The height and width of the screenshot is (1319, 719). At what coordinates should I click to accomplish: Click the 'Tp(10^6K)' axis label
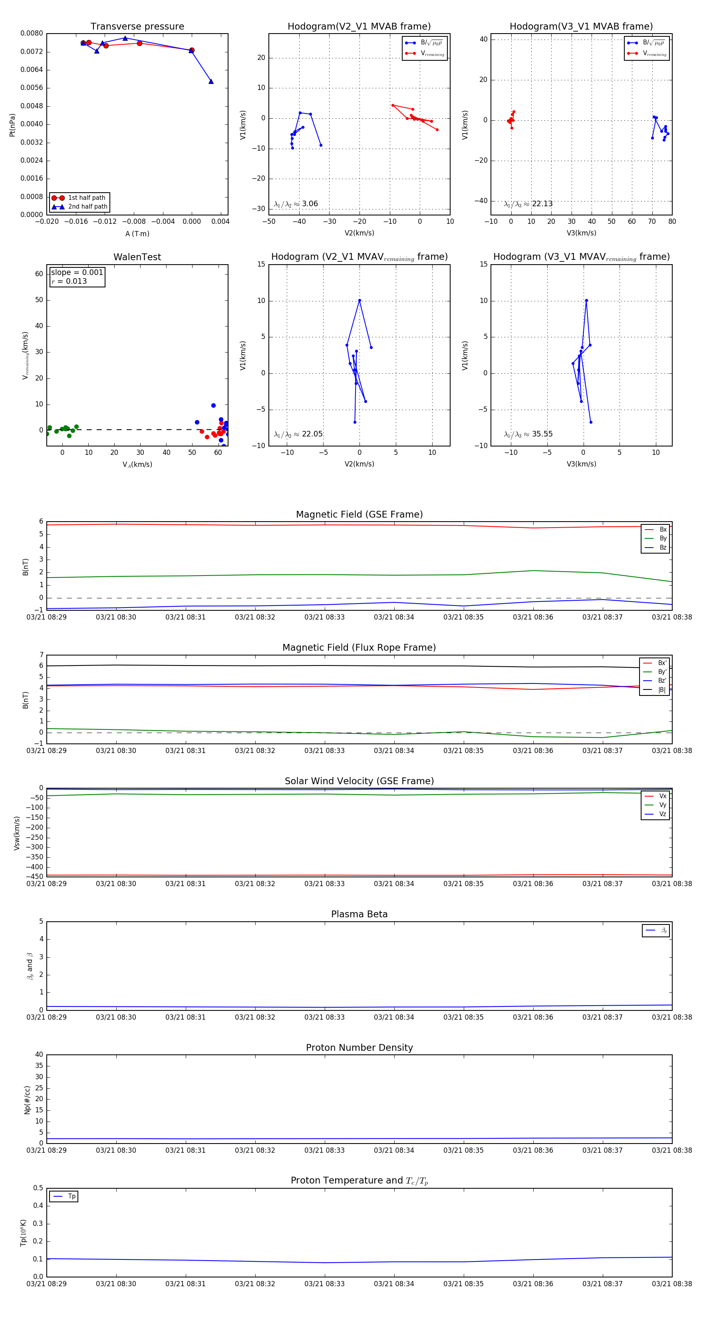coord(23,1233)
